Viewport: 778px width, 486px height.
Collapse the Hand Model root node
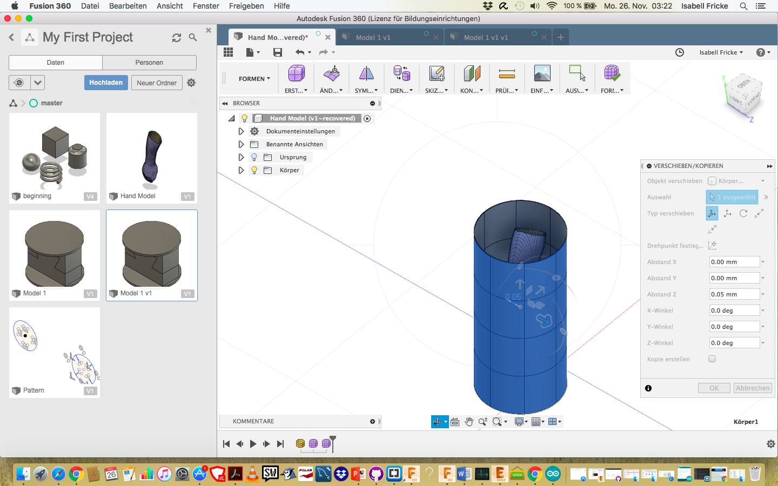coord(231,118)
